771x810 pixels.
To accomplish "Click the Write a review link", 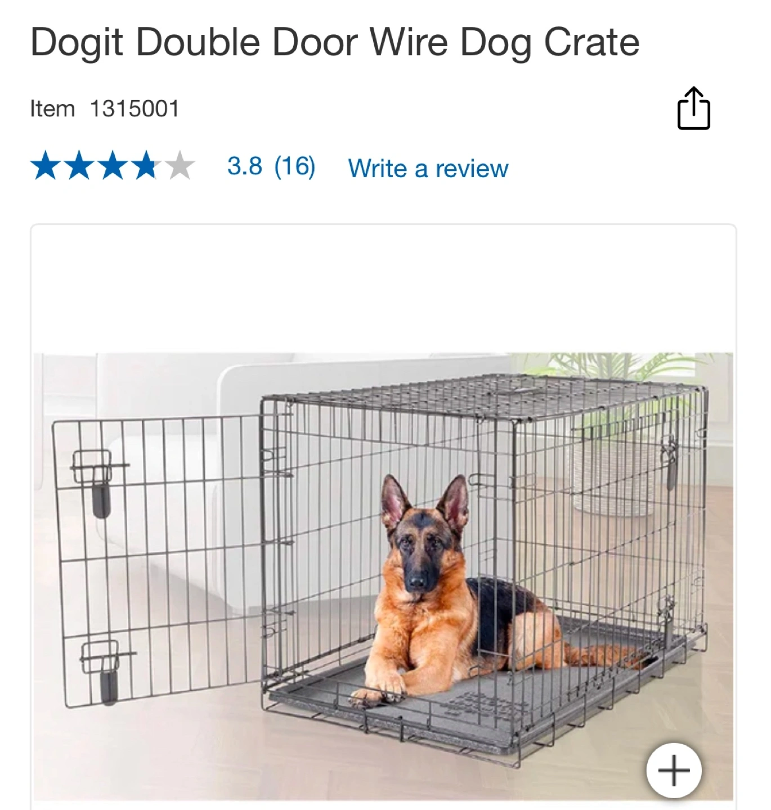I will point(428,168).
